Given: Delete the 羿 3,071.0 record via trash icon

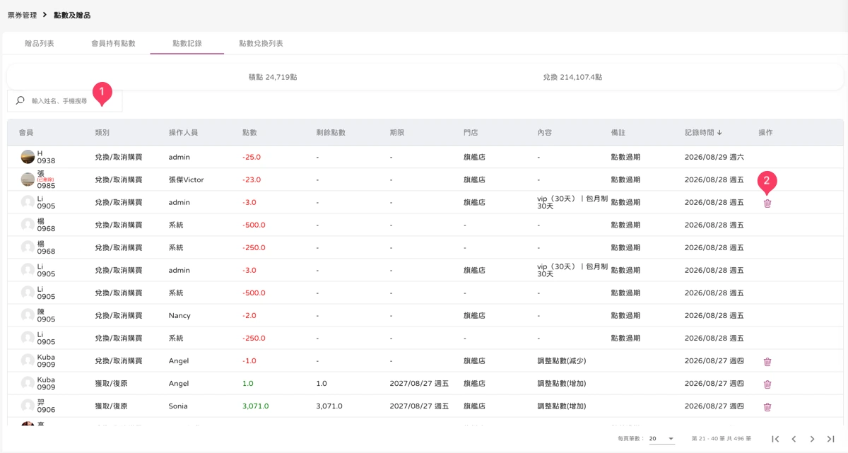Looking at the screenshot, I should coord(767,406).
